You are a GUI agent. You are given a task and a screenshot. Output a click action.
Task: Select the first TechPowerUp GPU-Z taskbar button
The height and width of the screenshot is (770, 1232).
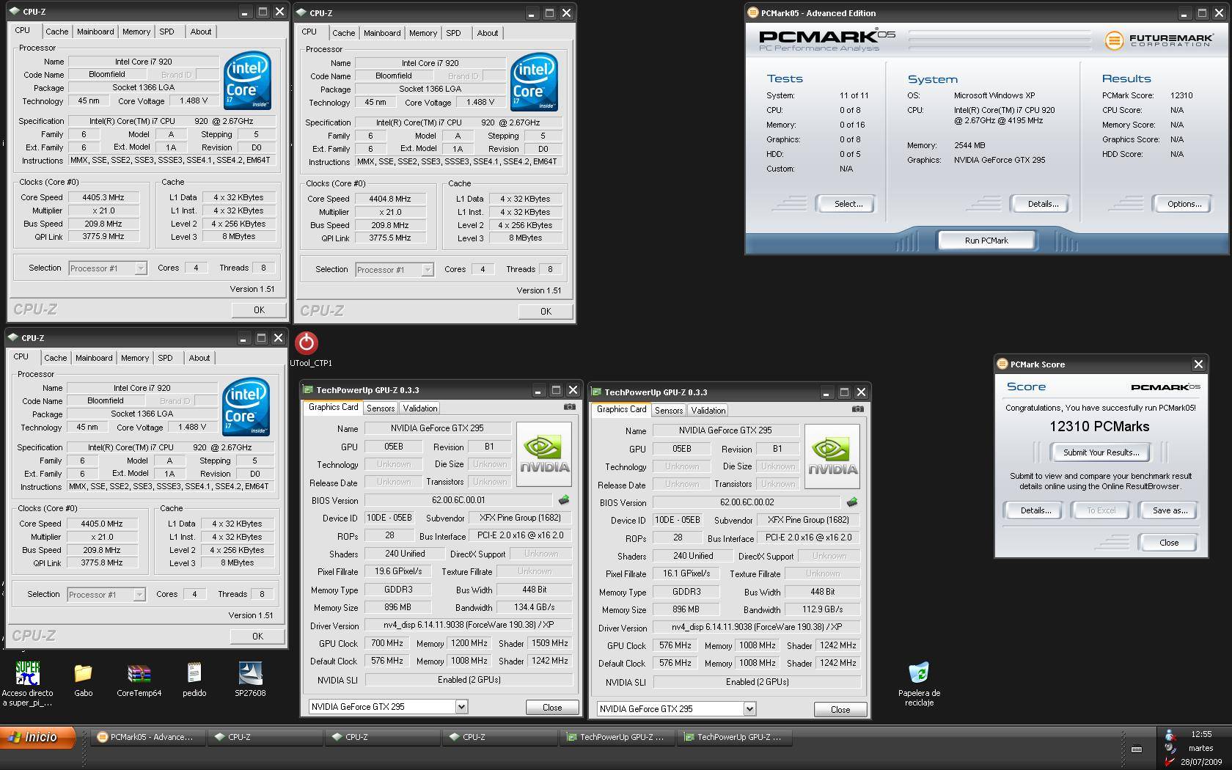[x=617, y=738]
